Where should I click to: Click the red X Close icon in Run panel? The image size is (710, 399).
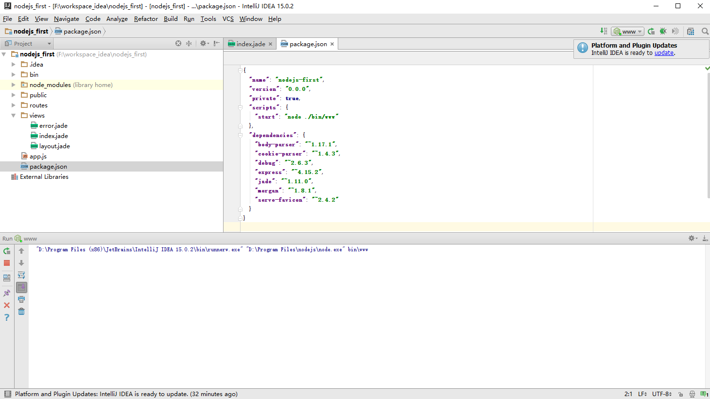7,305
